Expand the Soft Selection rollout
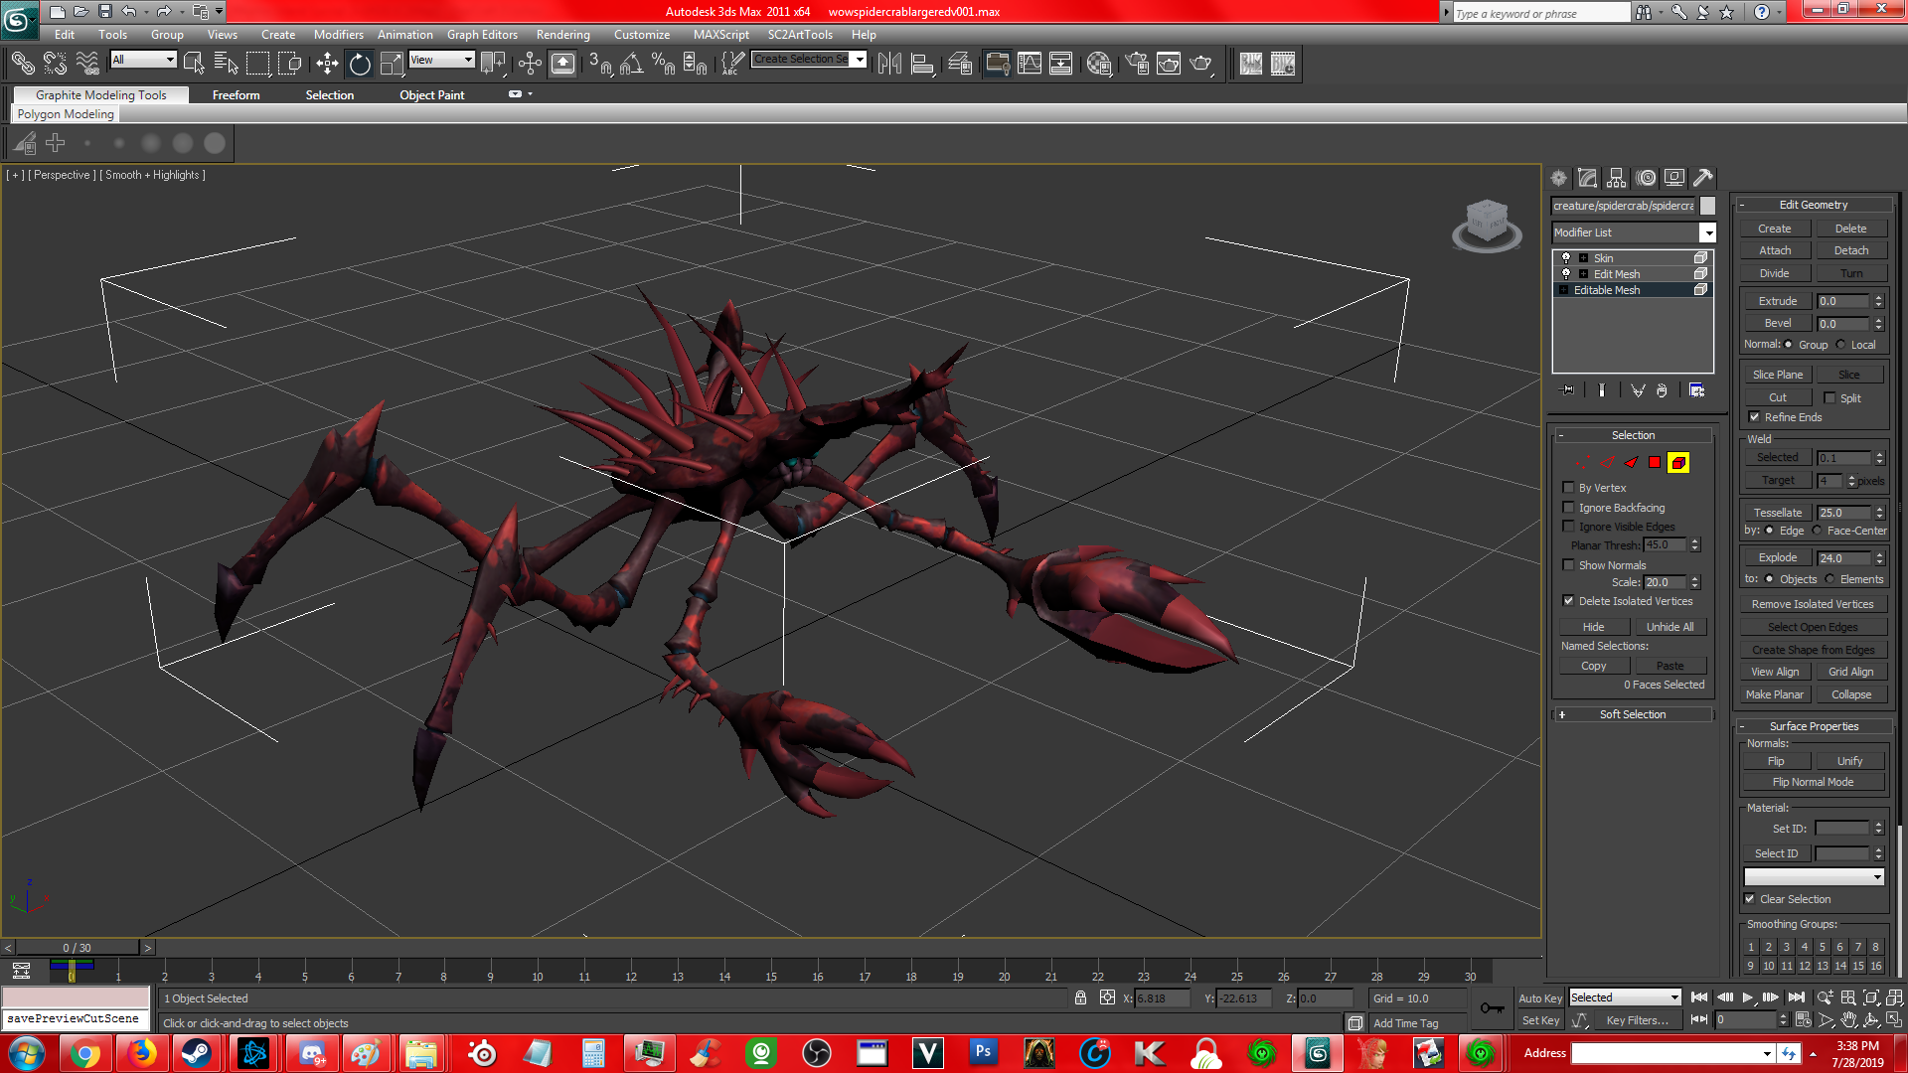1908x1073 pixels. pyautogui.click(x=1632, y=714)
